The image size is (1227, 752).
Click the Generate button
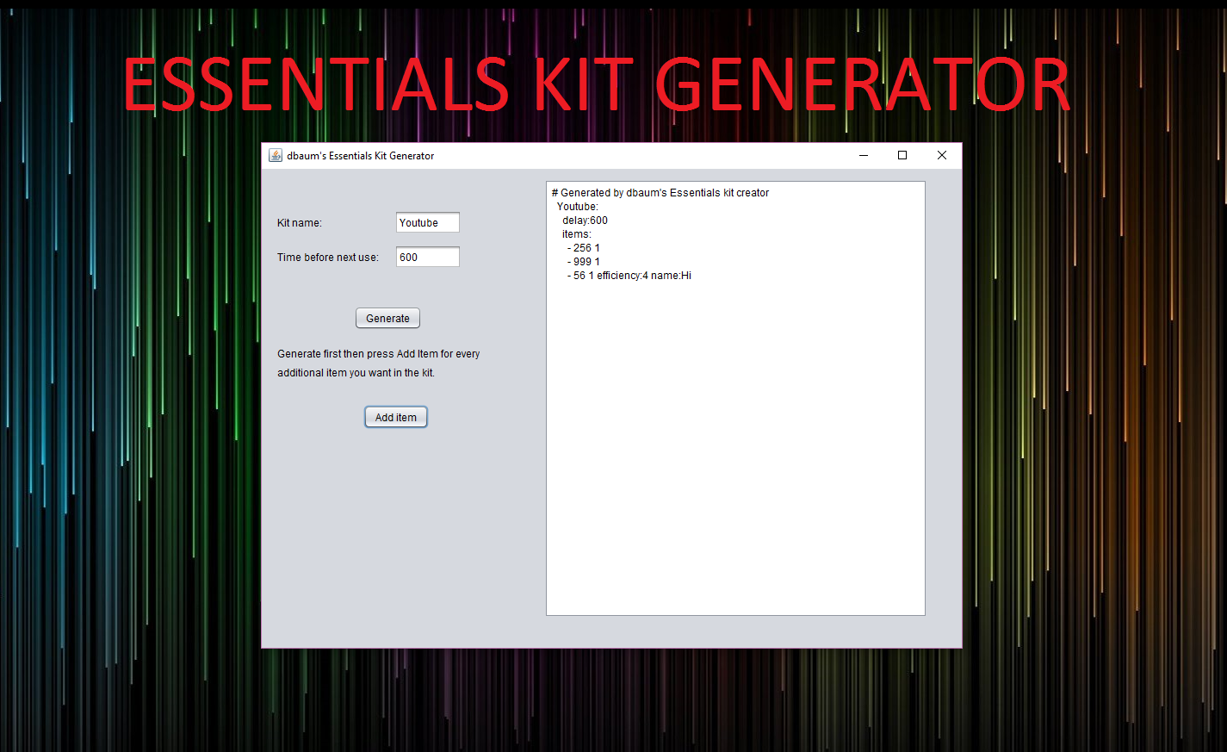tap(387, 317)
